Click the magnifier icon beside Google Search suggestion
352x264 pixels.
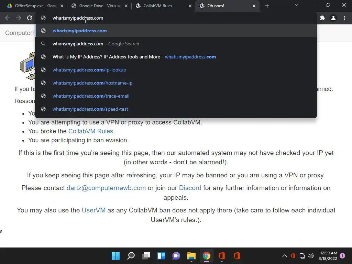[x=43, y=44]
